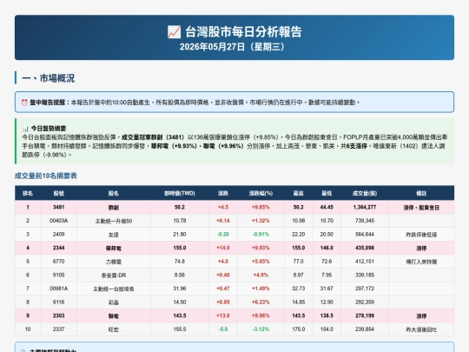Click stock code 6770

click(x=59, y=262)
